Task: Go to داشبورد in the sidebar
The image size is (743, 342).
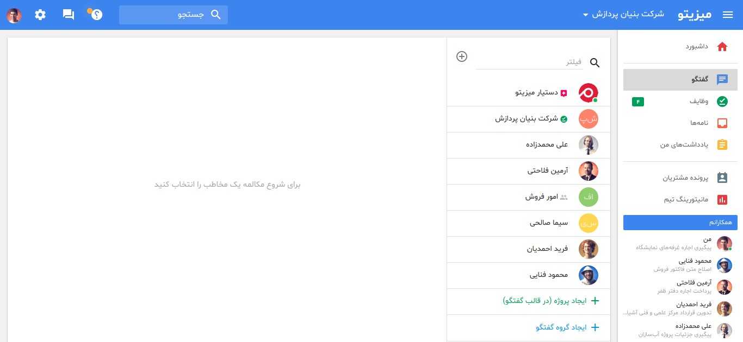Action: point(680,47)
